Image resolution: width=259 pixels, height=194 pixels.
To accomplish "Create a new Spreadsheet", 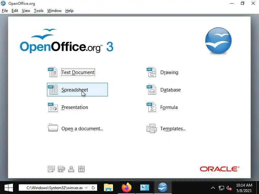I will (x=77, y=90).
